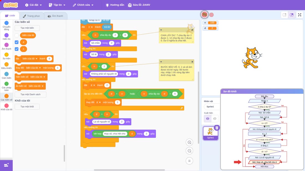Screen dimensions: 305x171
Task: Click the green flag to run
Action: [204, 15]
